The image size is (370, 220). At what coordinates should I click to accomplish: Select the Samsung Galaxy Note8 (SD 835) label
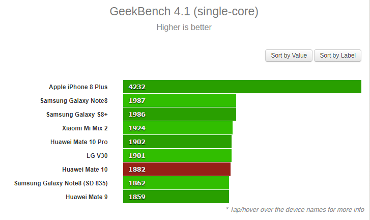61,183
